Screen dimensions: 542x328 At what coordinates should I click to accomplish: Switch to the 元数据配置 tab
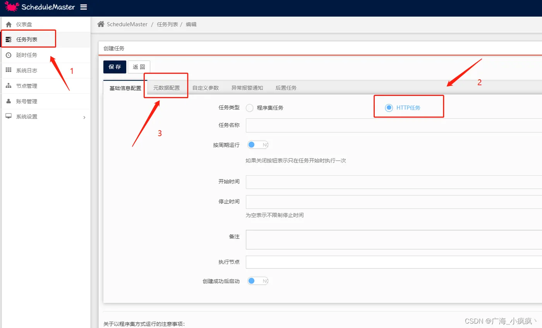pyautogui.click(x=166, y=88)
